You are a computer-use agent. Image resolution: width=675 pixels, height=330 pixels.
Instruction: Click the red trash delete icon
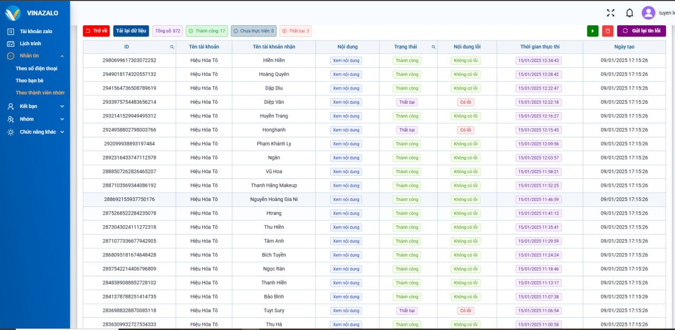tap(607, 31)
